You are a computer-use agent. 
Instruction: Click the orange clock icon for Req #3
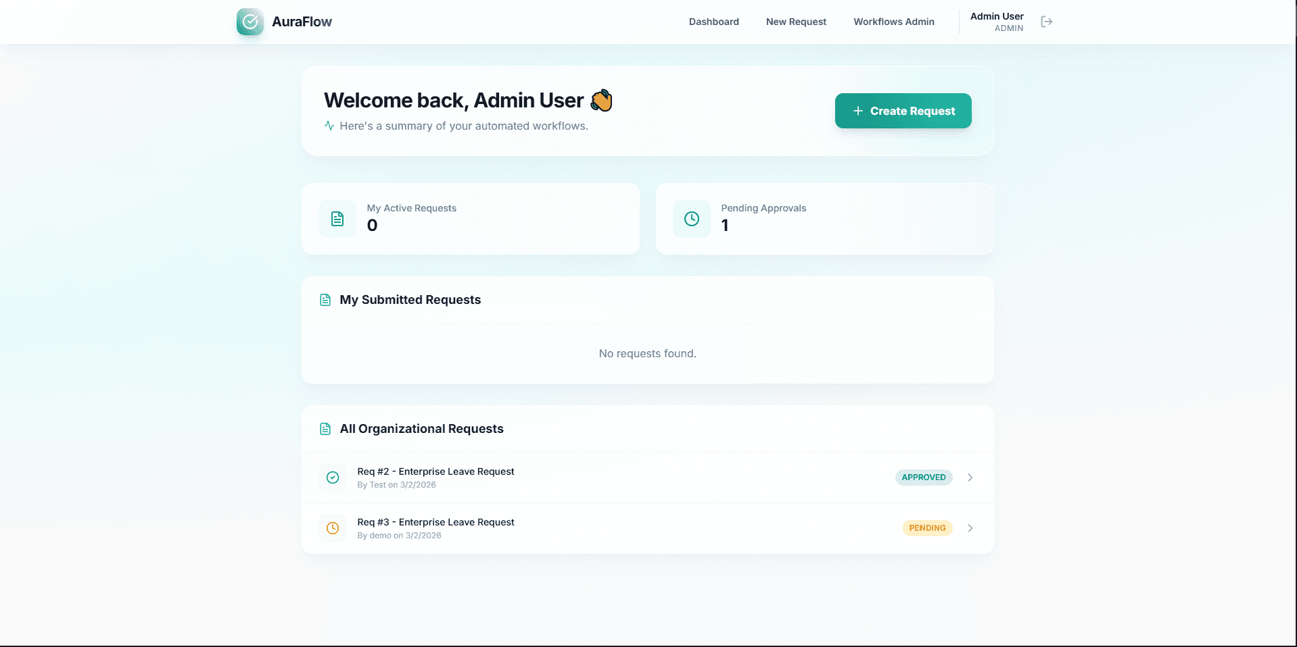333,528
